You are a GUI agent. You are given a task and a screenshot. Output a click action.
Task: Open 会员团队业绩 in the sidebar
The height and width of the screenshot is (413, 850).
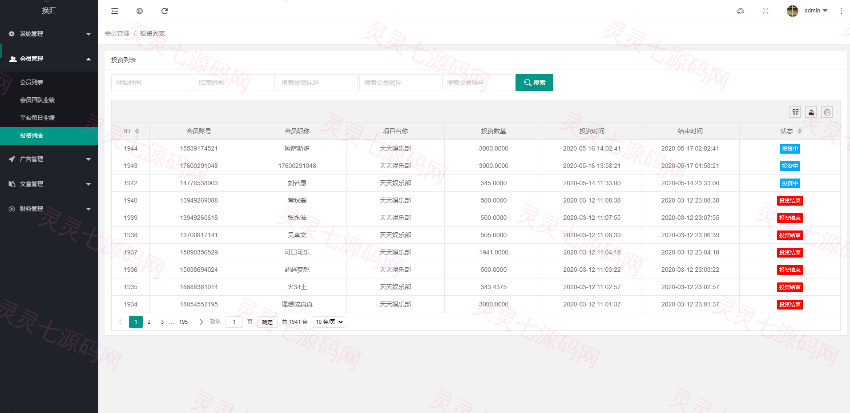[49, 100]
